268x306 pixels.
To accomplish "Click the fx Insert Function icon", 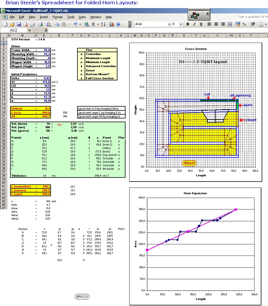I will (x=46, y=30).
